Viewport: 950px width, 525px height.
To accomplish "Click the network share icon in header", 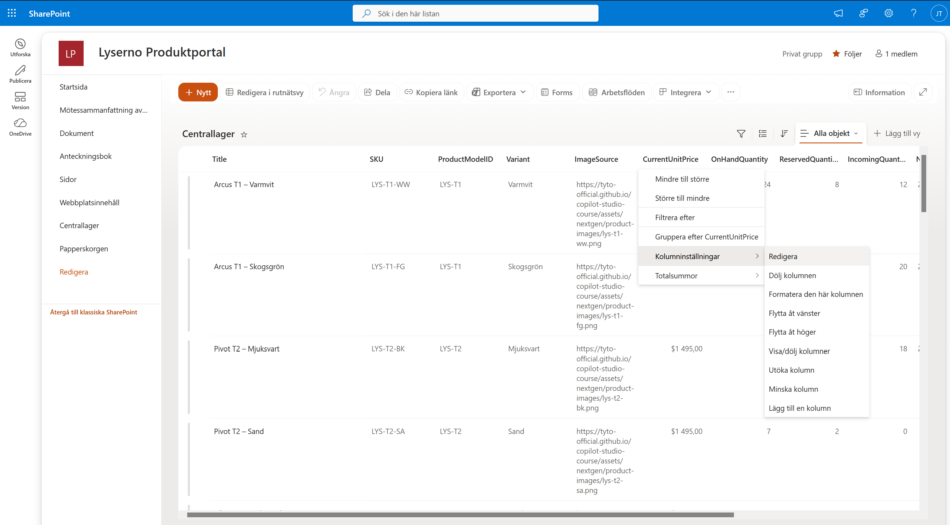I will click(x=863, y=13).
